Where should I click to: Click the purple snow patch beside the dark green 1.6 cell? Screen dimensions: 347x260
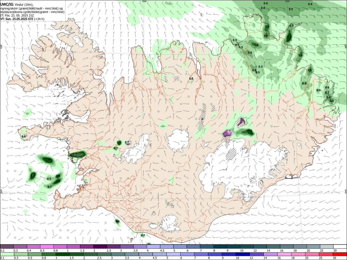pos(227,133)
